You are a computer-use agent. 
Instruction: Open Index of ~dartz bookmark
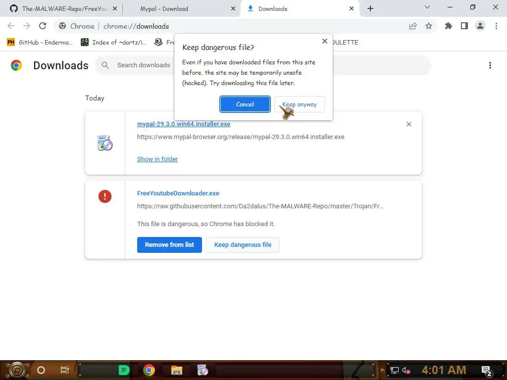[114, 43]
